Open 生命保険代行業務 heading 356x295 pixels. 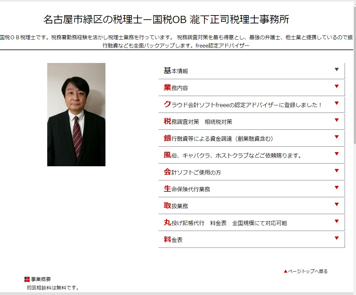click(187, 189)
